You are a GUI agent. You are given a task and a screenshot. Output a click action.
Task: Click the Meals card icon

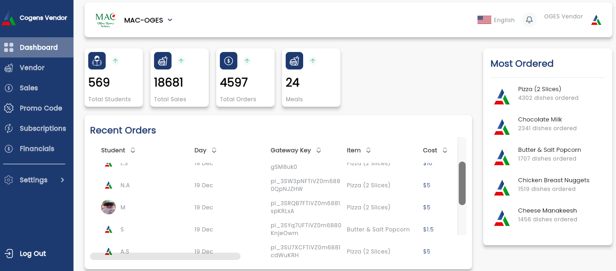point(294,61)
